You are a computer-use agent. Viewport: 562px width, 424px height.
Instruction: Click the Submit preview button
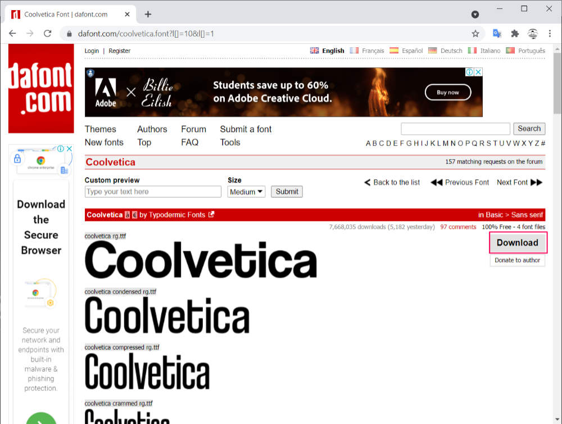coord(287,192)
